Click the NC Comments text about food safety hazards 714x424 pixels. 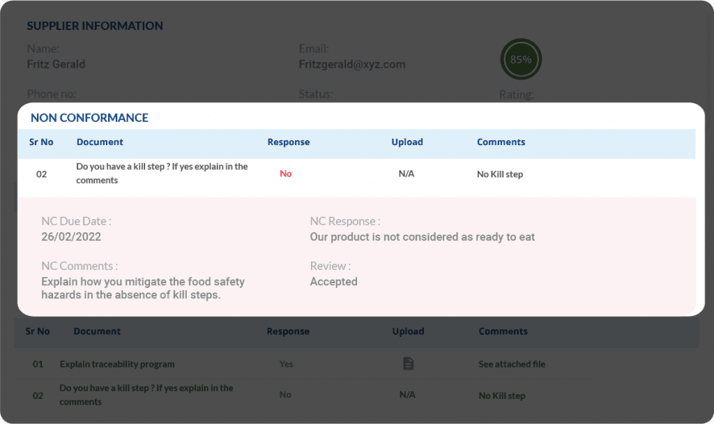click(143, 288)
